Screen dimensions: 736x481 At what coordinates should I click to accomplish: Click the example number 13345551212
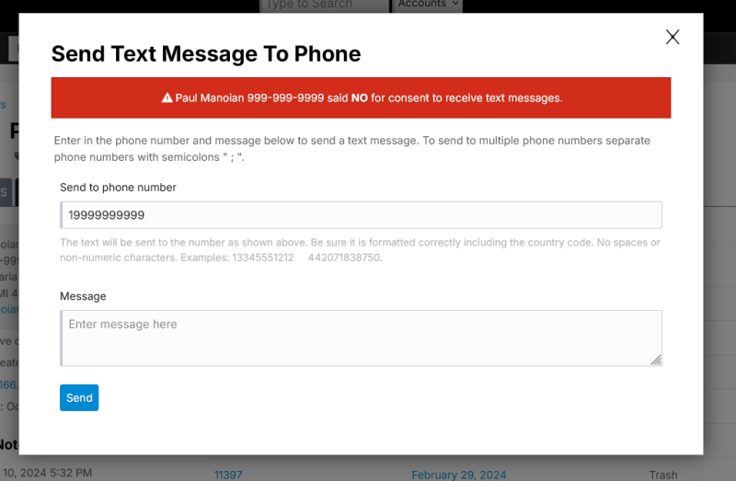point(261,258)
